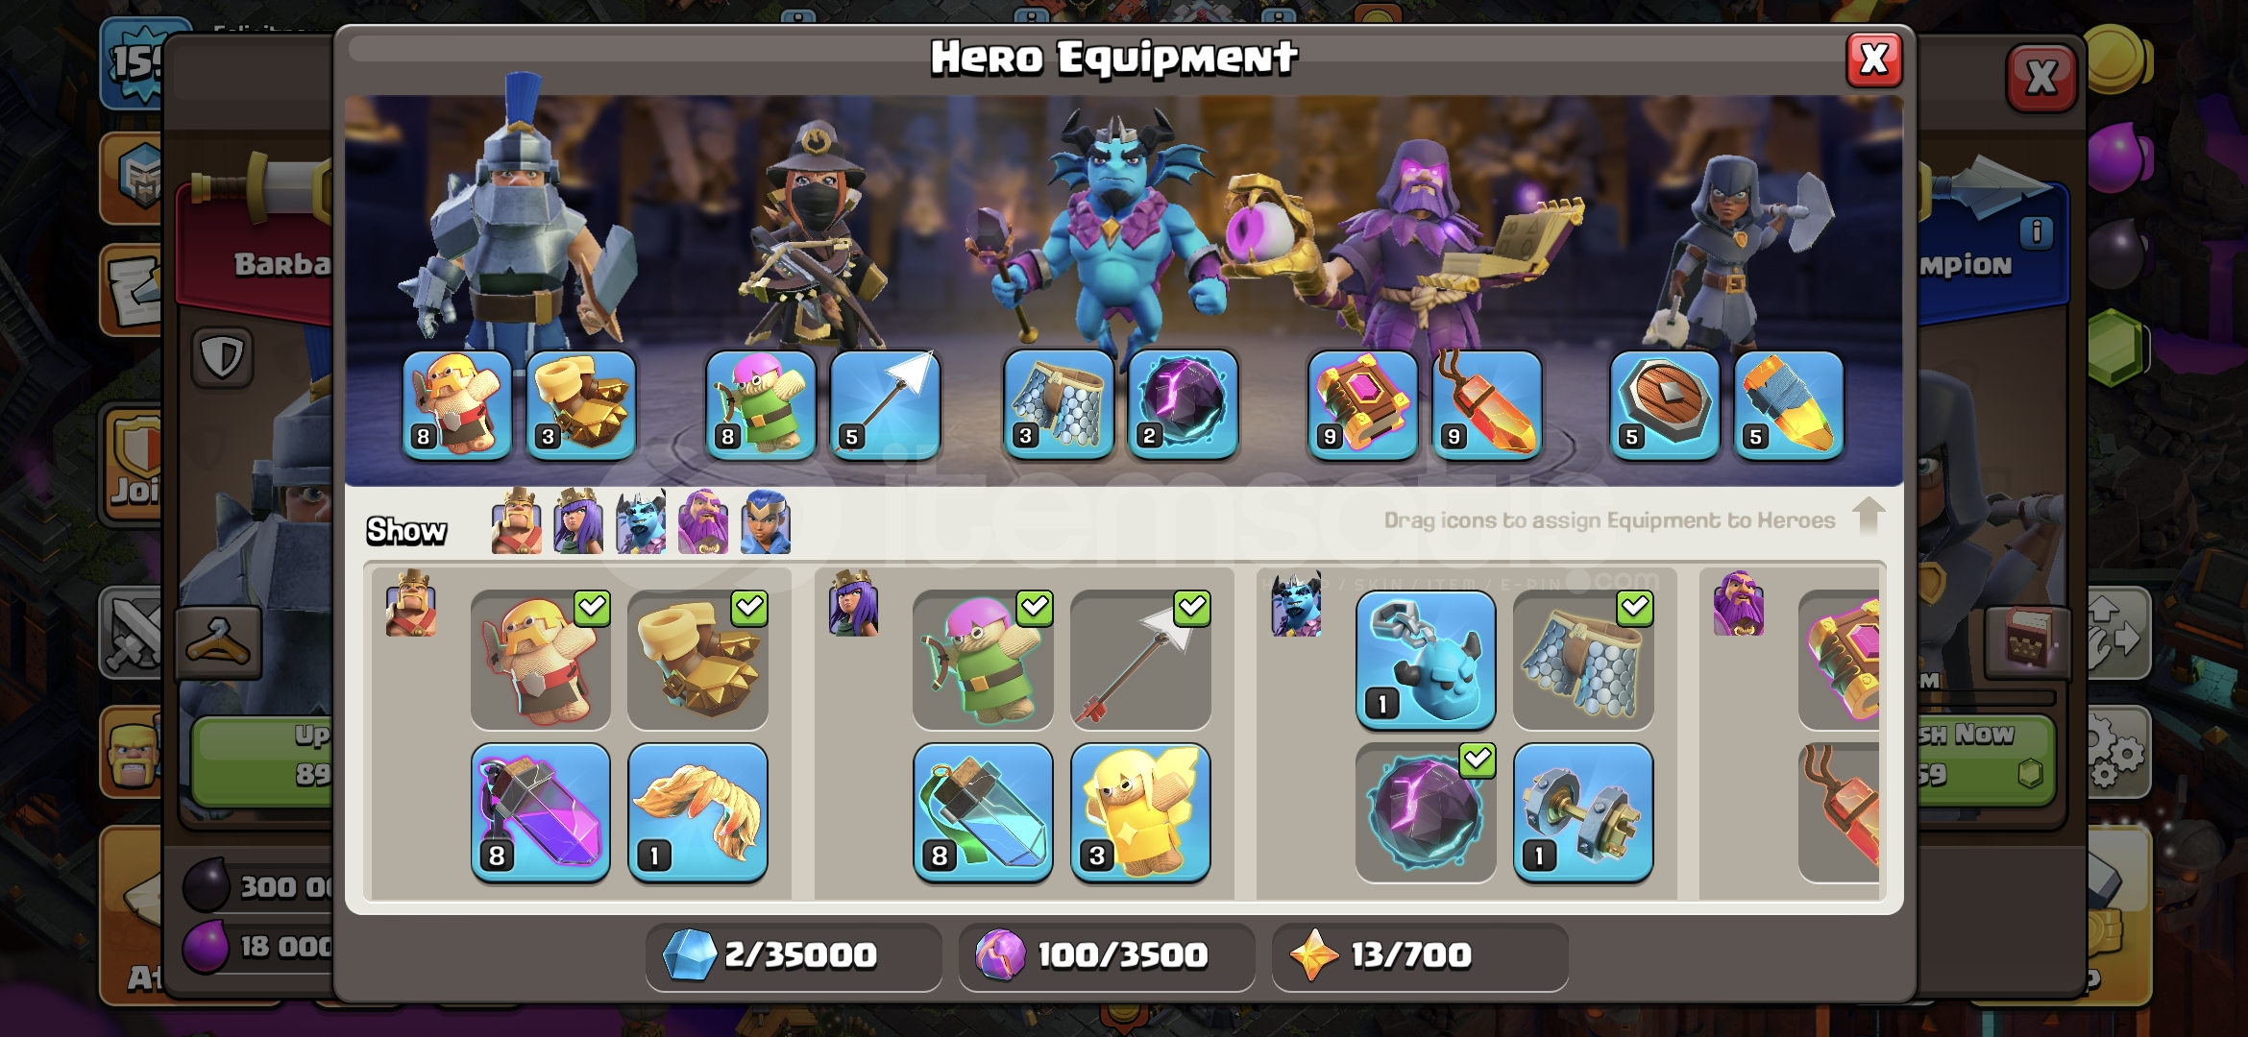
Task: Filter equipment by Archer Queen portrait
Action: pyautogui.click(x=578, y=522)
